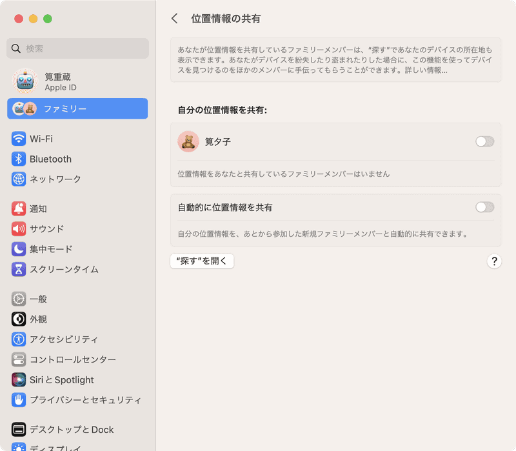Open the 通知 notifications icon
The image size is (516, 451).
(19, 208)
